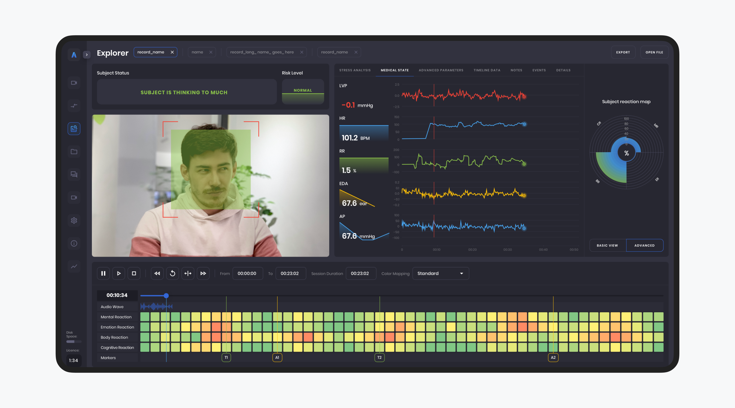Open the video capture panel from the sidebar

click(x=74, y=83)
